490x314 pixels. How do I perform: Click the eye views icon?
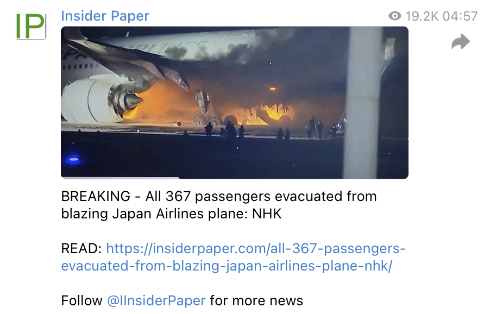coord(395,16)
